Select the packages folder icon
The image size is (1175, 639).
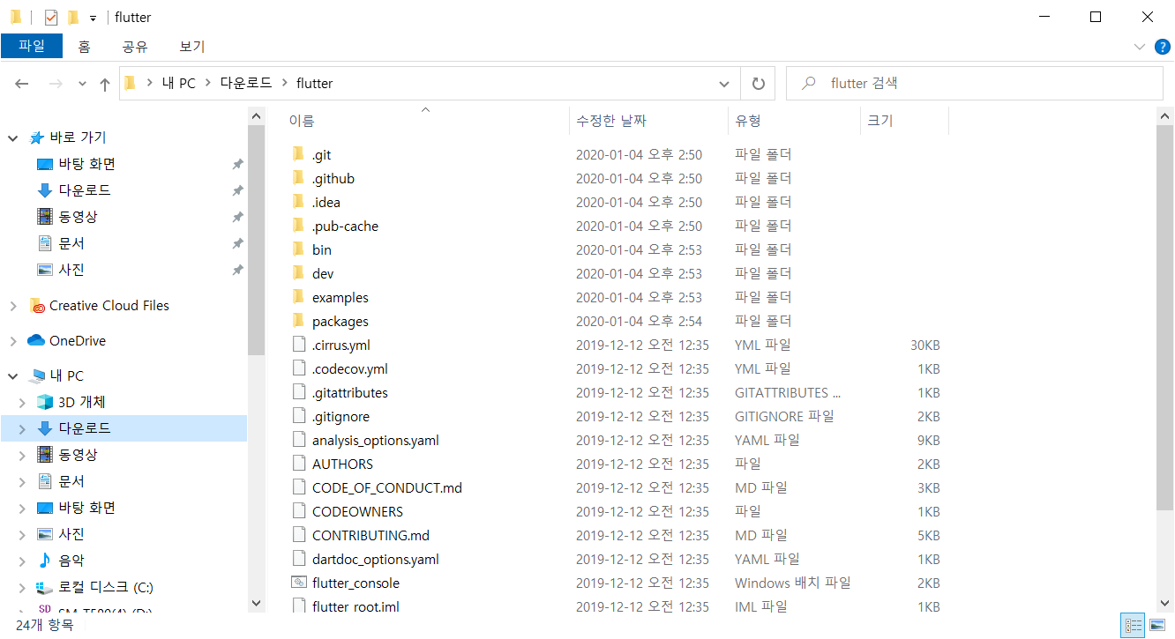(x=297, y=321)
